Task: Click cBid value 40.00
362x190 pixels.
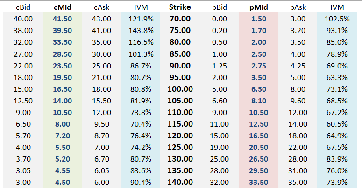Action: (23, 19)
